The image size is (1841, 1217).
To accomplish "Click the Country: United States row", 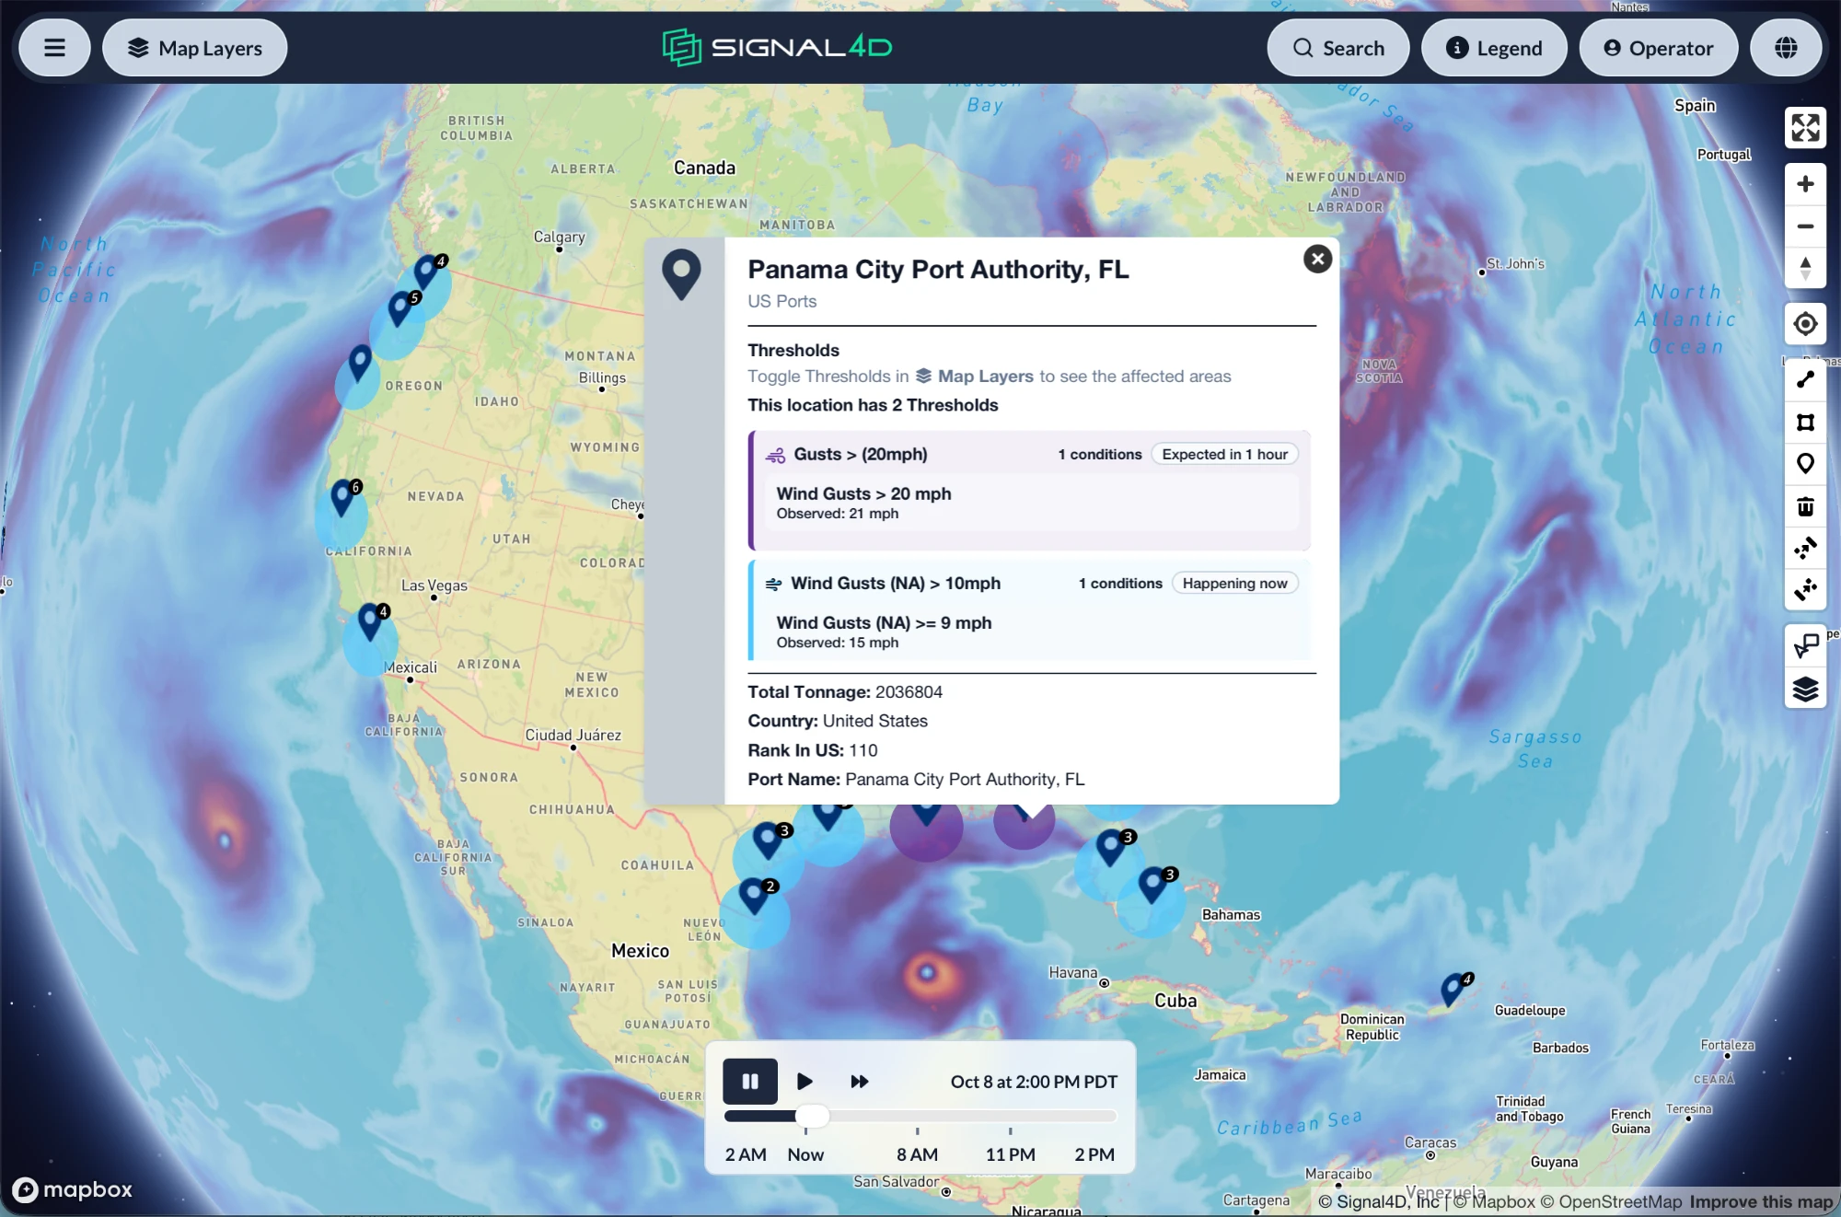I will pos(837,721).
